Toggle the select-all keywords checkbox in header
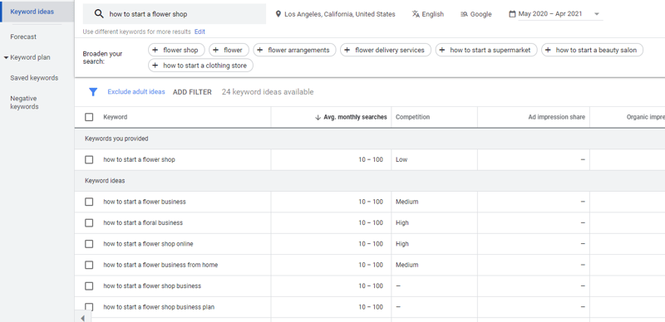Viewport: 665px width, 322px height. [89, 117]
